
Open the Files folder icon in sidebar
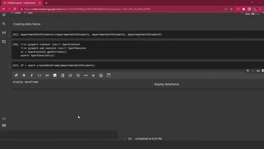click(x=4, y=41)
